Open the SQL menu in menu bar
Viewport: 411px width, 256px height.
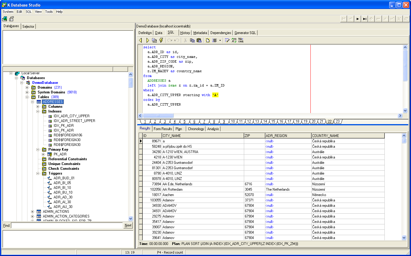[28, 12]
